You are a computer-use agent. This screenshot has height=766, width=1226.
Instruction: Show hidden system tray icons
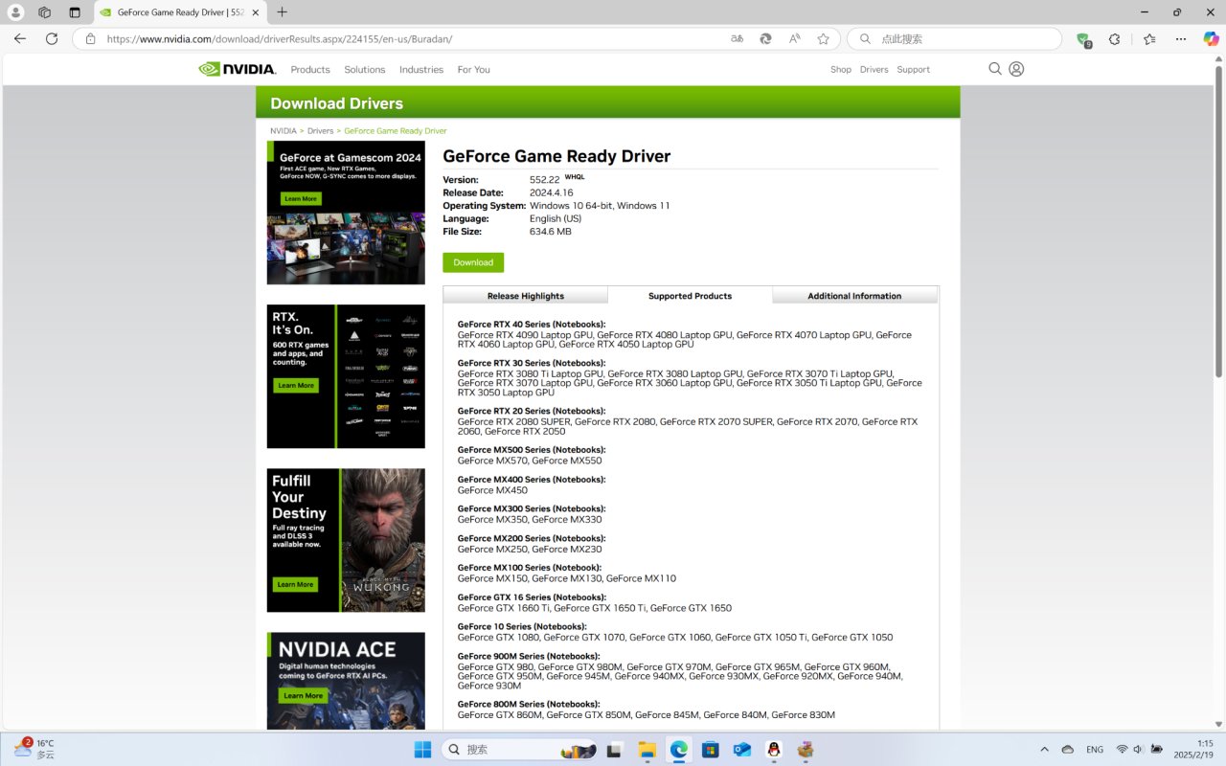(1044, 749)
